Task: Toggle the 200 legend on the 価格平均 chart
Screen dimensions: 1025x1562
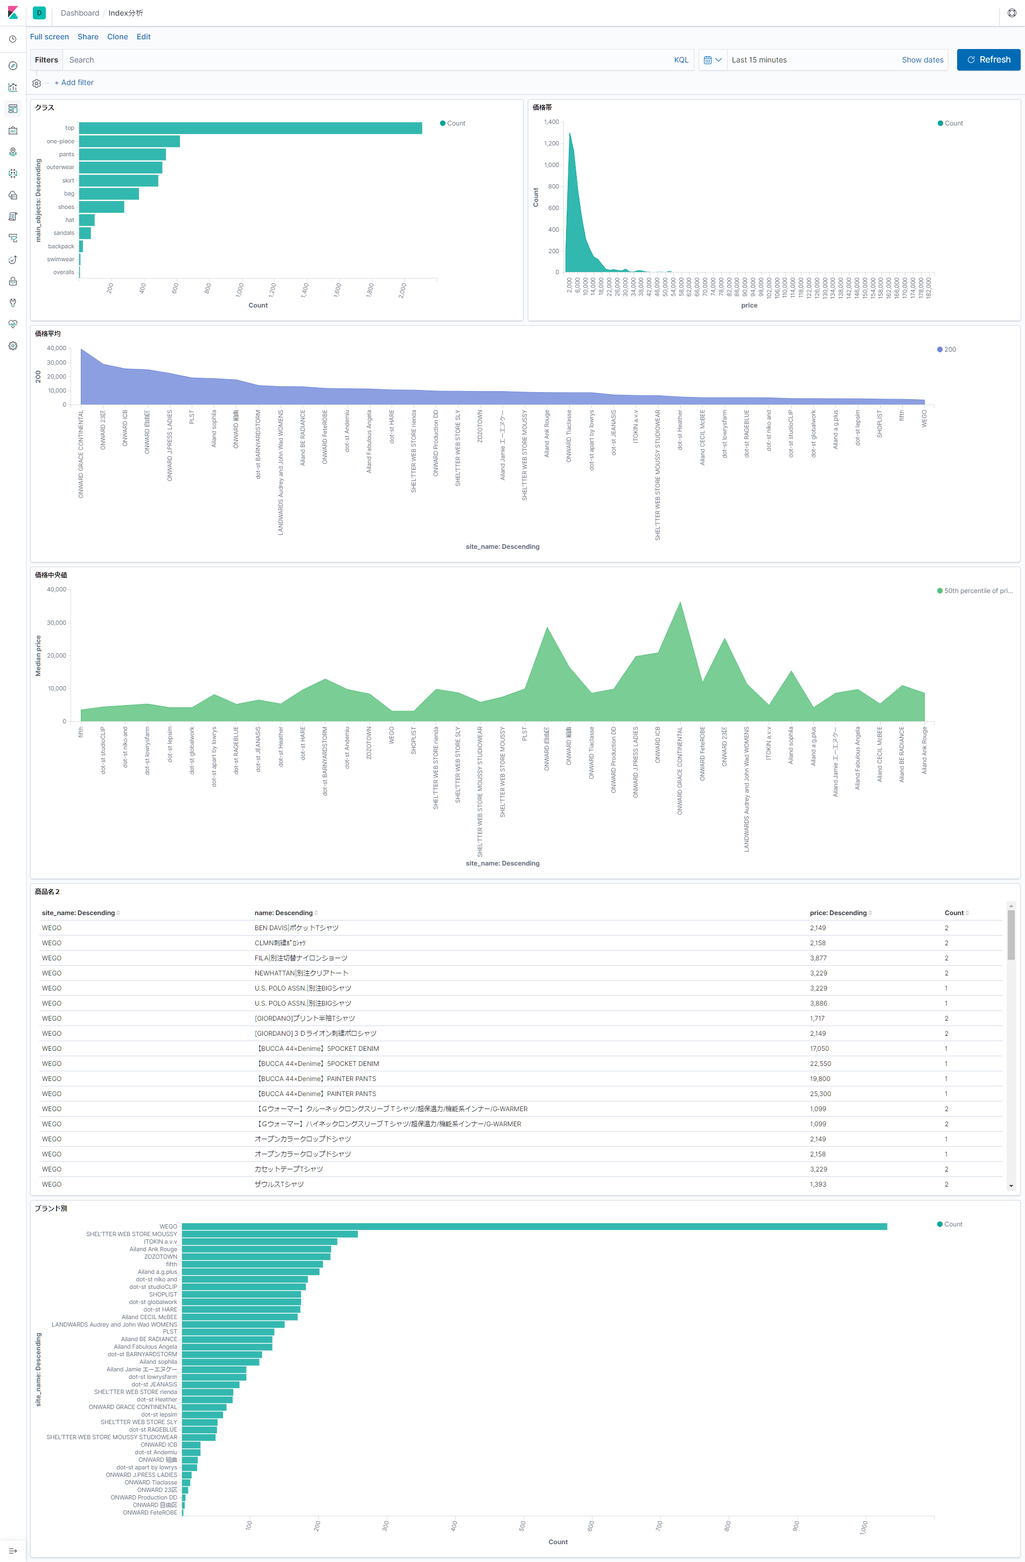Action: 947,349
